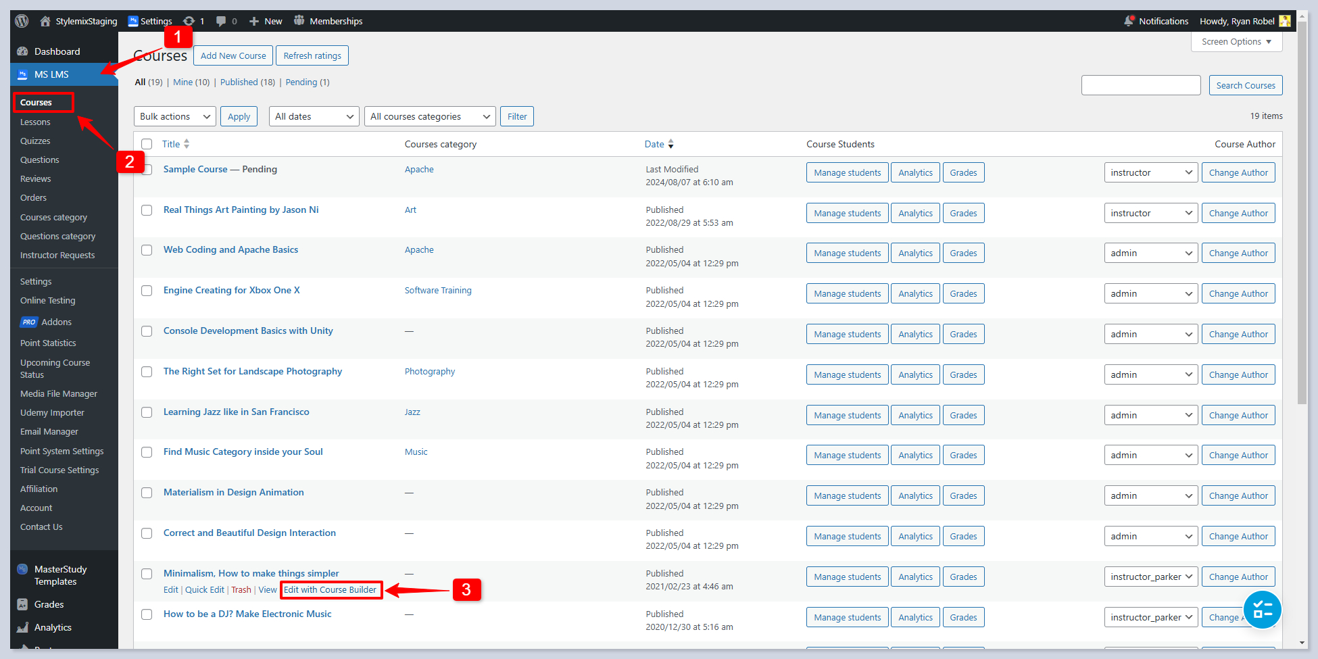Click Edit with Course Builder link
1318x659 pixels.
(330, 590)
